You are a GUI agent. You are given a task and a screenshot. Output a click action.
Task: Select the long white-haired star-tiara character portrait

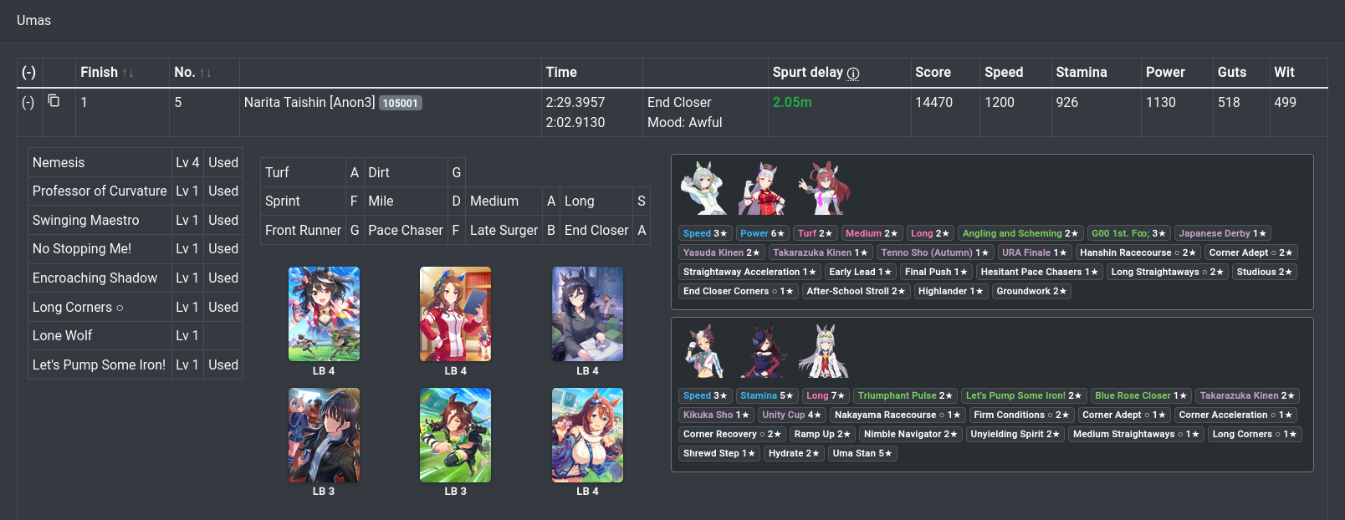[x=824, y=351]
